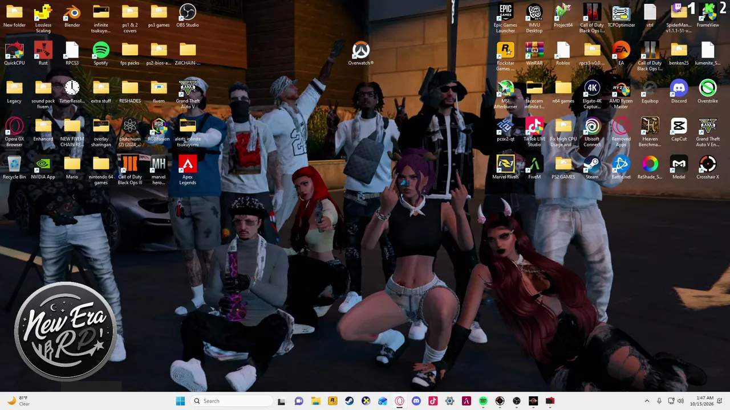Click the Windows Start button
The height and width of the screenshot is (410, 730).
point(180,401)
